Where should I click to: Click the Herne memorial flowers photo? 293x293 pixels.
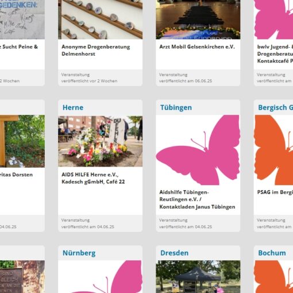point(100,141)
